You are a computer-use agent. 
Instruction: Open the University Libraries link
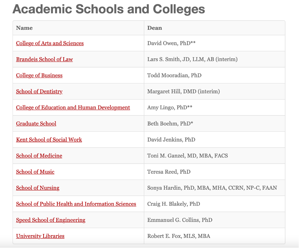[40, 236]
